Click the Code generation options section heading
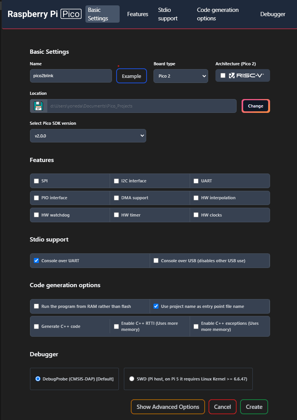The width and height of the screenshot is (297, 420). pyautogui.click(x=65, y=285)
